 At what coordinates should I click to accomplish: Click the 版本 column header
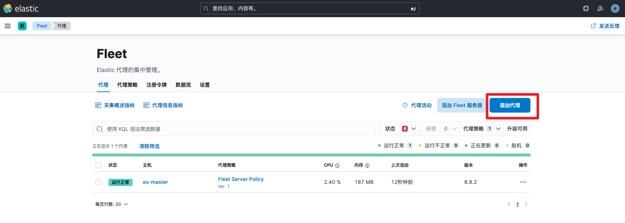pos(468,165)
